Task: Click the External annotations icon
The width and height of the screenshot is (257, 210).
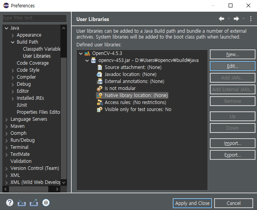Action: point(100,81)
